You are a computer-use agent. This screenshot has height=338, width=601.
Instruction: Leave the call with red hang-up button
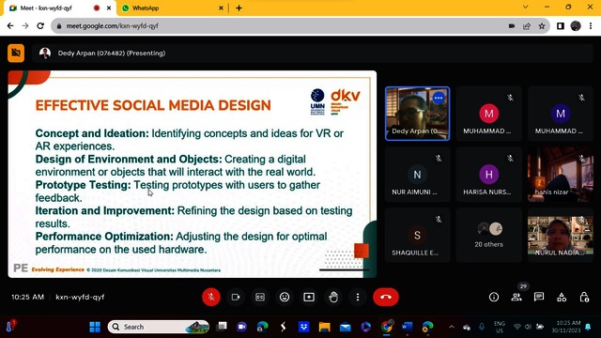pyautogui.click(x=386, y=297)
